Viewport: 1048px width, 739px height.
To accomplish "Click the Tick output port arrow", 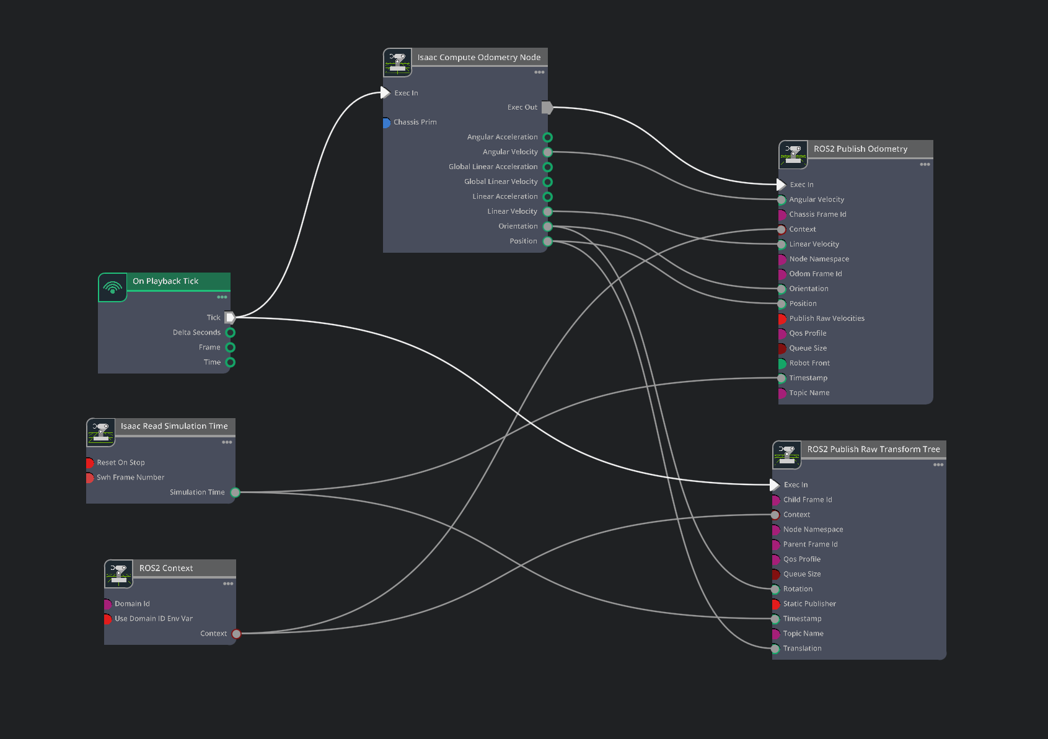I will [x=230, y=318].
